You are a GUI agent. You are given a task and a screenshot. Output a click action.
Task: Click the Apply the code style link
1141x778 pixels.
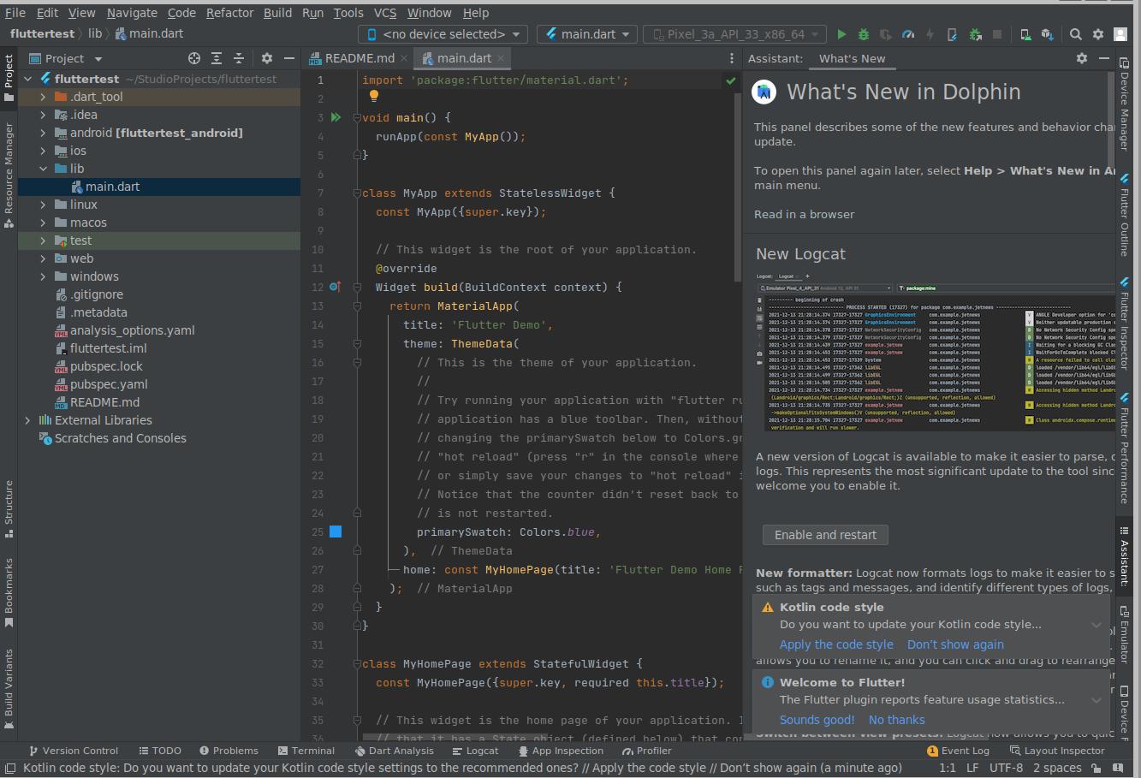[x=836, y=644]
